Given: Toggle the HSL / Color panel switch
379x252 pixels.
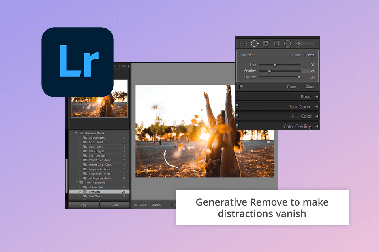Looking at the screenshot, I should pyautogui.click(x=237, y=116).
